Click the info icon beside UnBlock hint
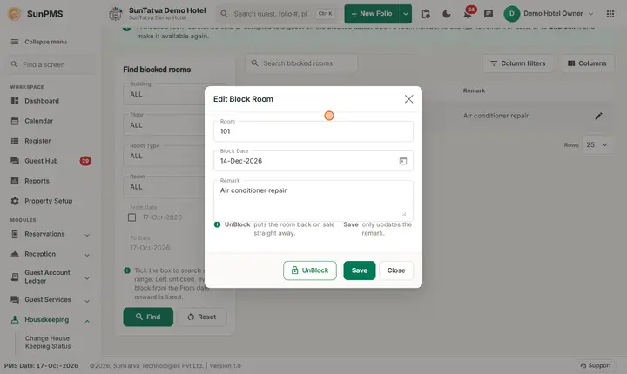Screen dimensions: 627x374 tap(217, 224)
